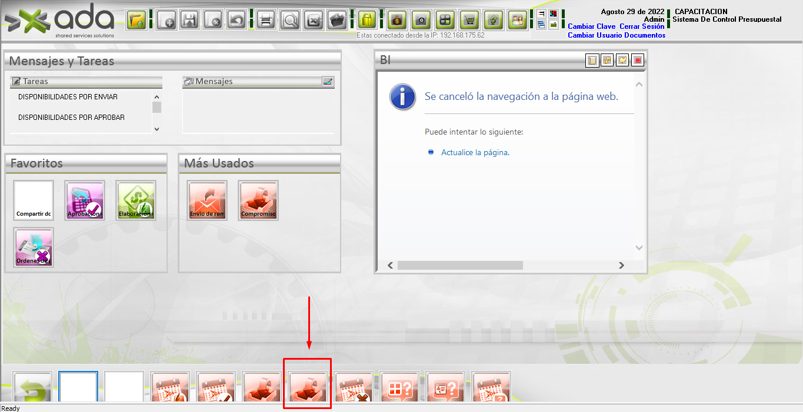Click Cambiar Usuario Documentos link
Screen dimensions: 803x412
(x=617, y=35)
